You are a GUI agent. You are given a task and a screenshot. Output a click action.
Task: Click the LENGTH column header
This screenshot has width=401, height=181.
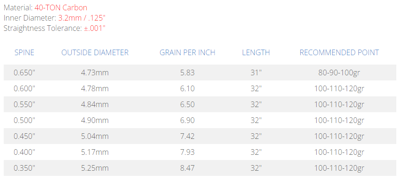point(256,52)
